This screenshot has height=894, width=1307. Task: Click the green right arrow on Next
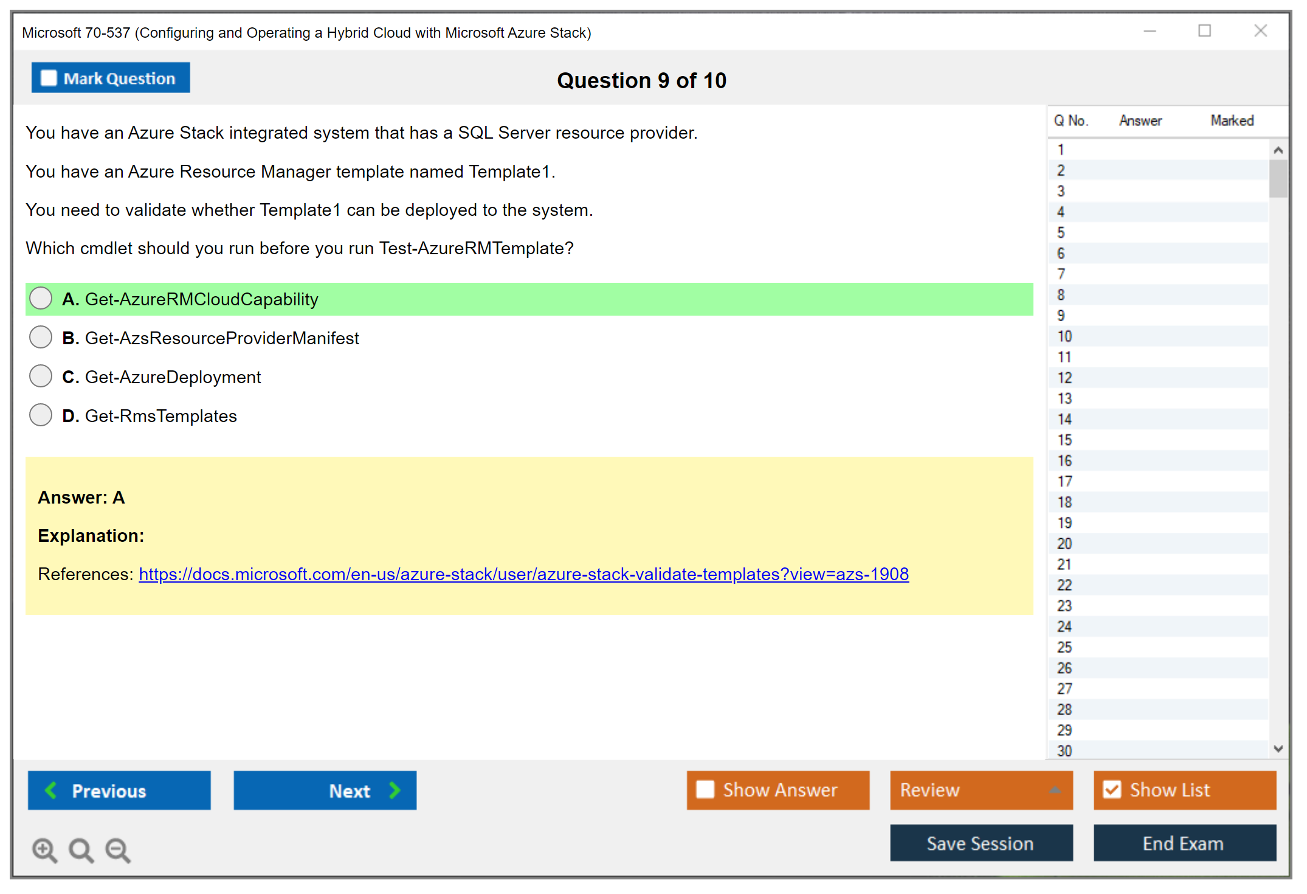tap(395, 790)
